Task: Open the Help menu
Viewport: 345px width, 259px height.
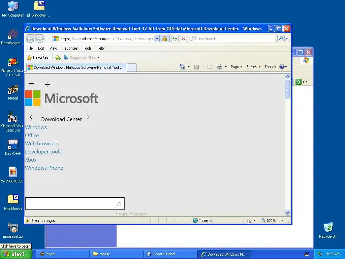Action: [100, 48]
